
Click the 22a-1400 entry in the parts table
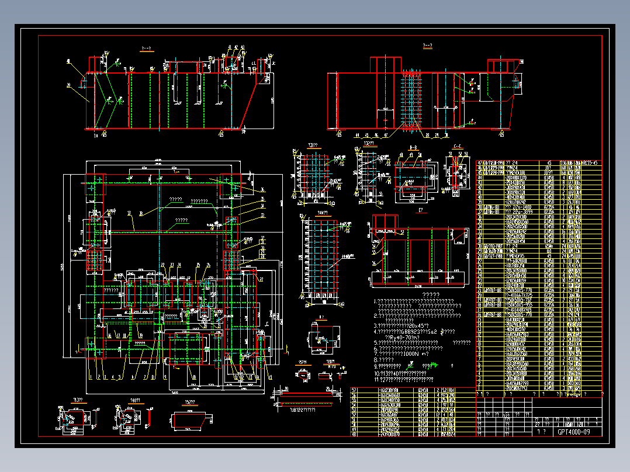(x=519, y=207)
